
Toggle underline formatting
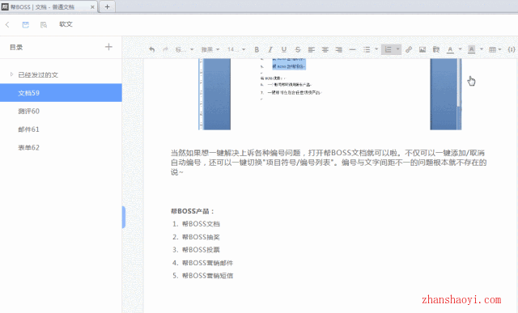(284, 49)
